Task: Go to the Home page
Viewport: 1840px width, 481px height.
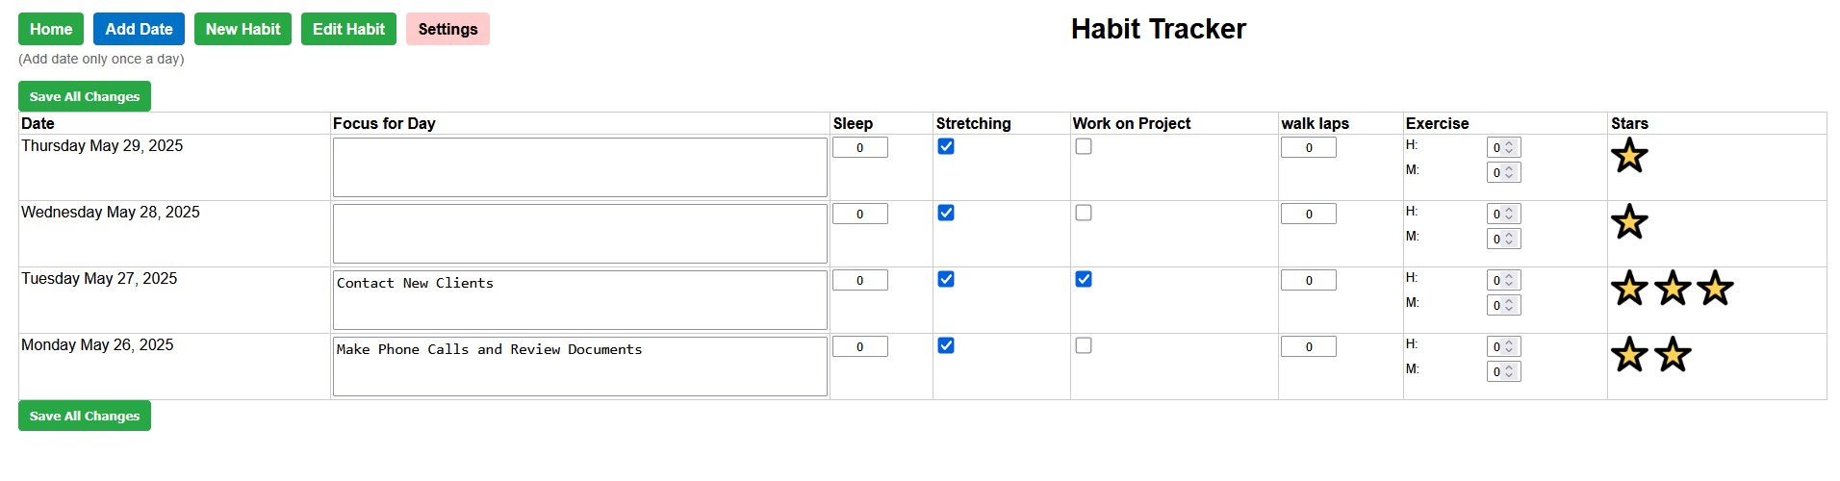Action: click(x=51, y=29)
